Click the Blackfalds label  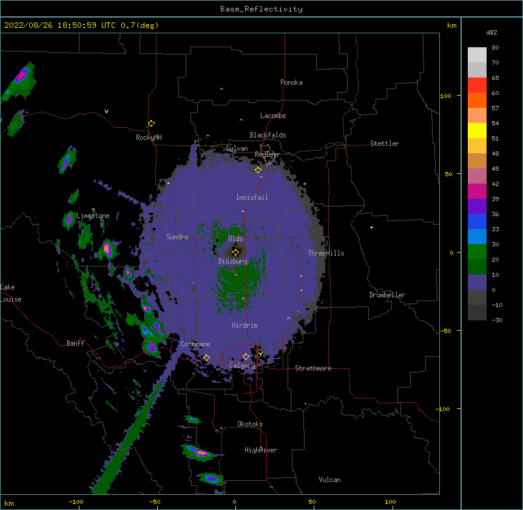tap(268, 135)
